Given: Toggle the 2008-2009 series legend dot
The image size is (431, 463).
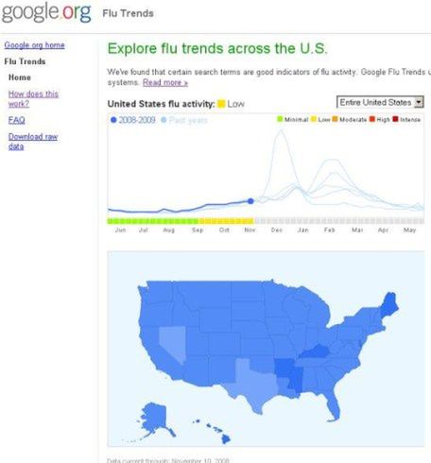Looking at the screenshot, I should pyautogui.click(x=113, y=120).
